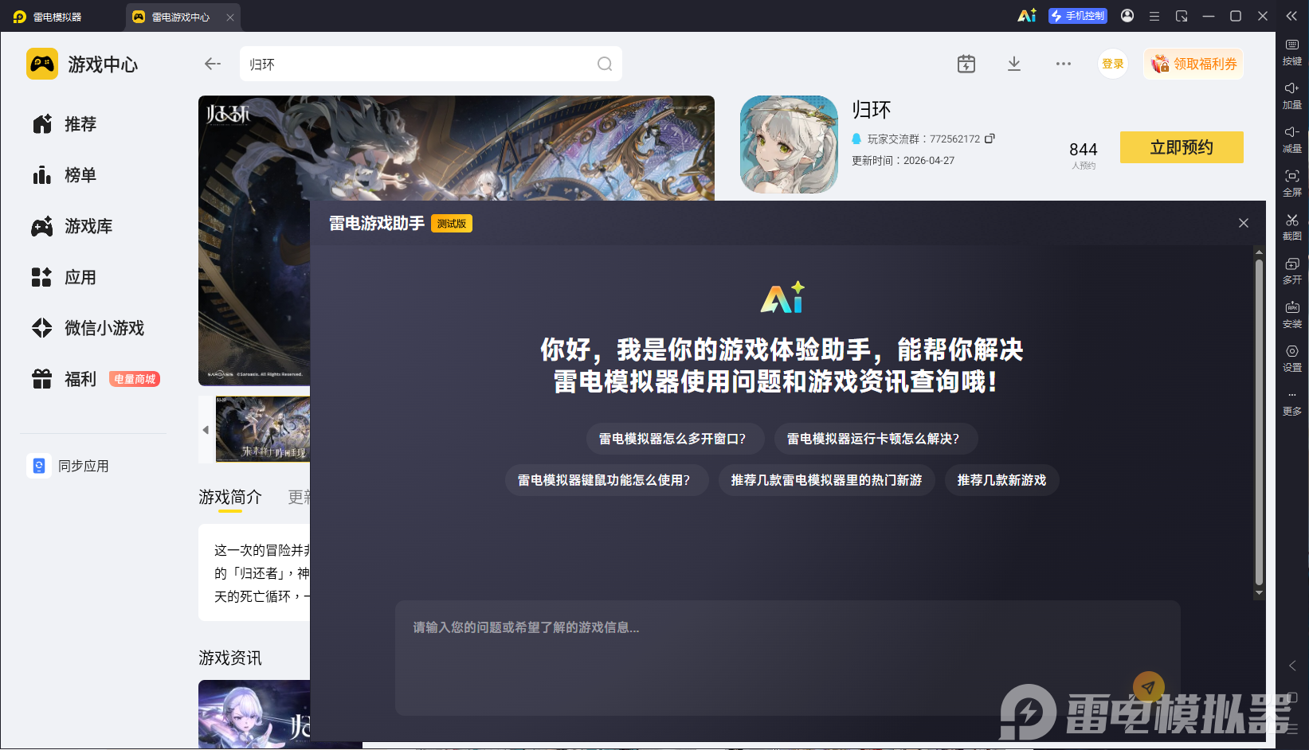Image resolution: width=1309 pixels, height=750 pixels.
Task: Click the 游戏资讯 heading
Action: click(x=230, y=658)
